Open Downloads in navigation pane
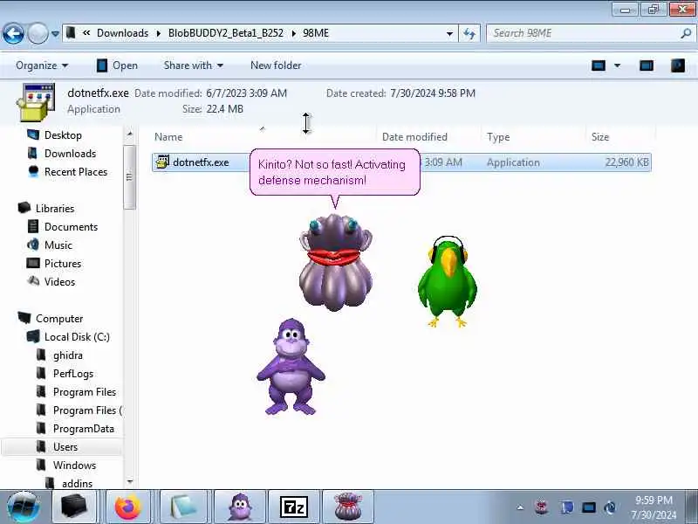This screenshot has height=524, width=698. [70, 154]
